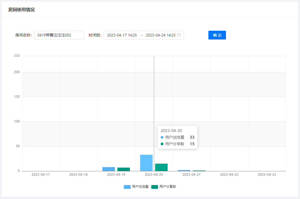Toggle the 用户浏览量 legend label

(140, 187)
